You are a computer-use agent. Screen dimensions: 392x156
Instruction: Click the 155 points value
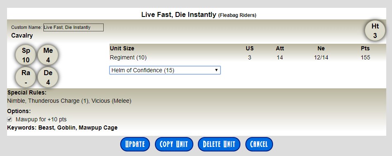pyautogui.click(x=365, y=58)
